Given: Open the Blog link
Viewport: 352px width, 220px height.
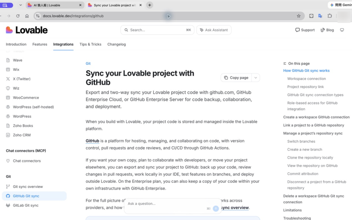Looking at the screenshot, I should click(327, 30).
